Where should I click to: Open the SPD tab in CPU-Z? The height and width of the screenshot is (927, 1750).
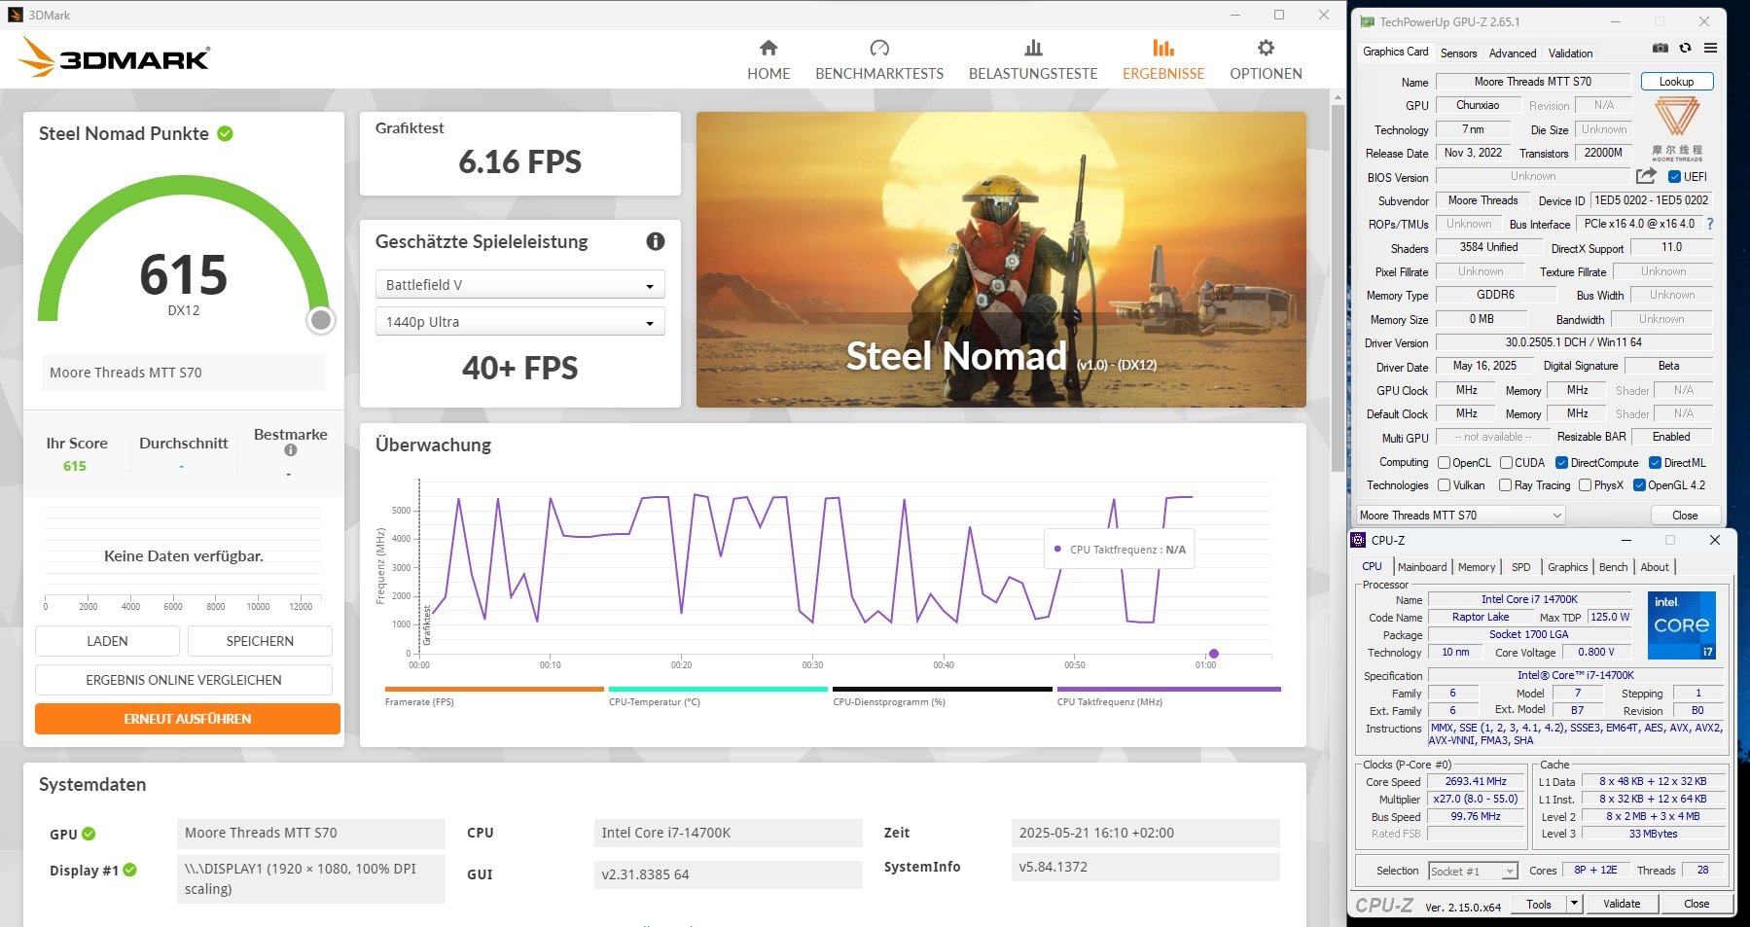[x=1521, y=567]
